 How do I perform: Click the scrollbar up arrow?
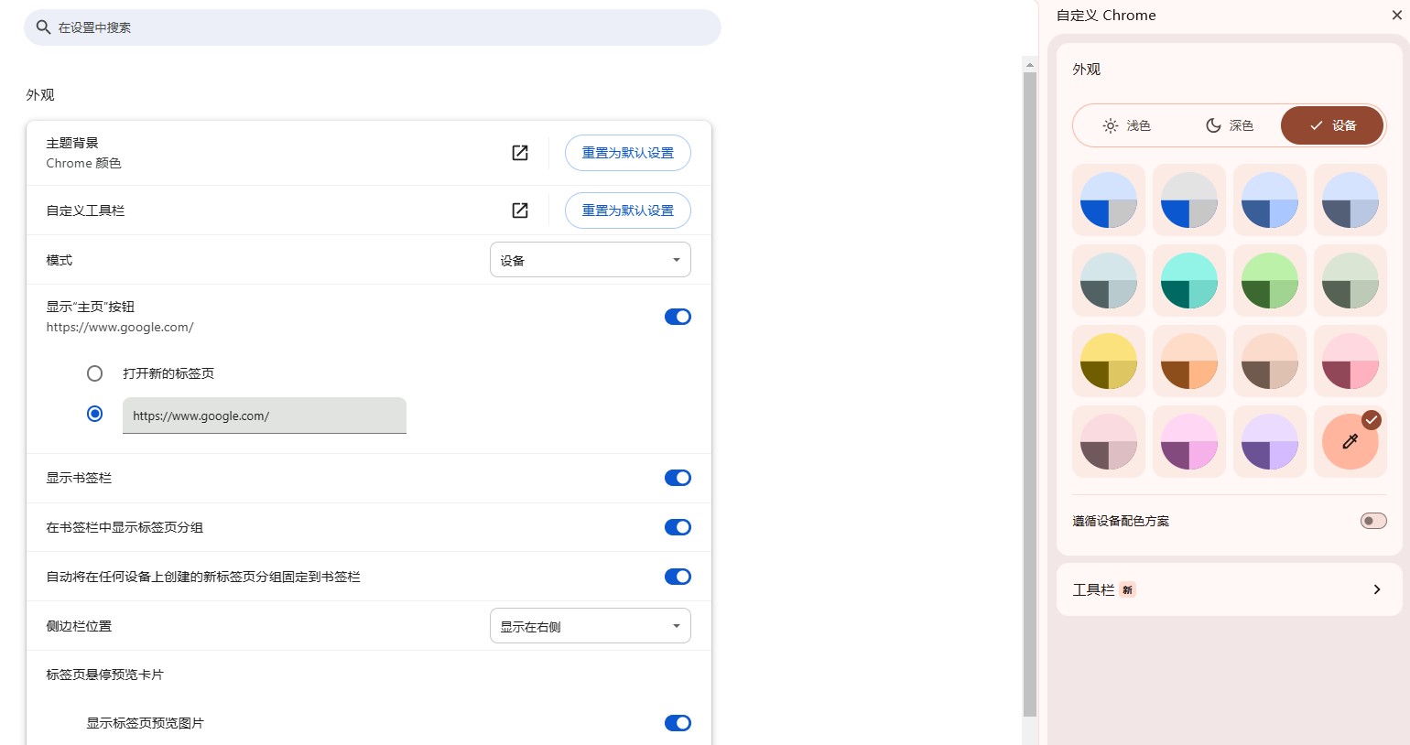1030,65
